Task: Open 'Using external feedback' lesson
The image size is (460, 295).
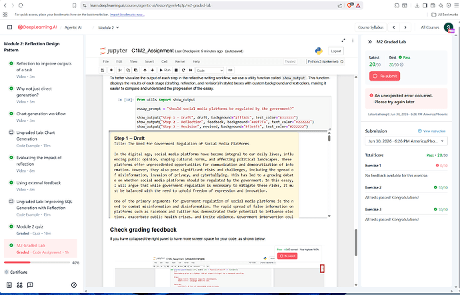Action: [41, 186]
